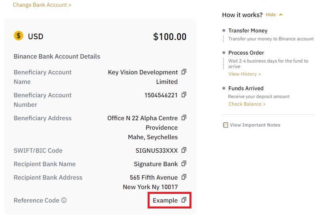The width and height of the screenshot is (315, 216).
Task: Collapse panel with the up chevron
Action: pyautogui.click(x=281, y=15)
